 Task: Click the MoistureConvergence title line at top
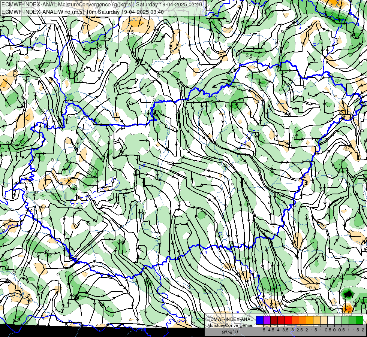102,4
